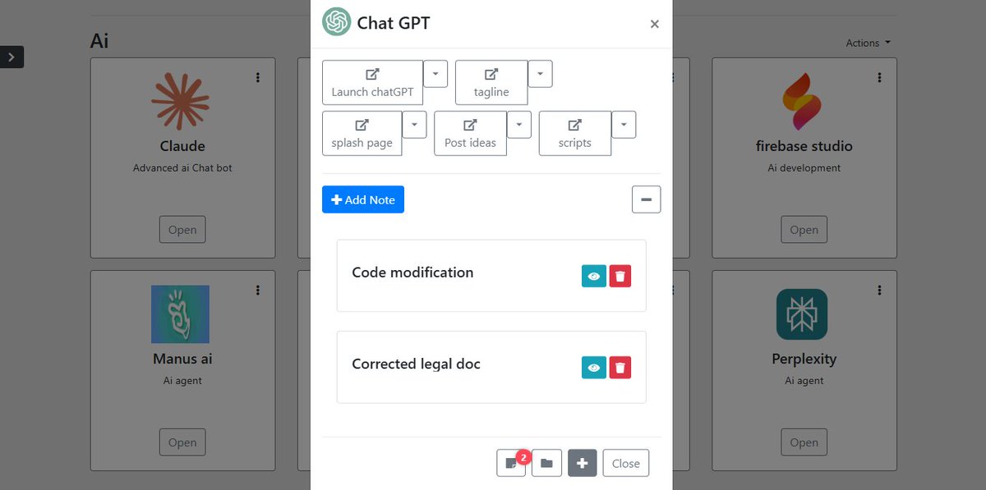Open the Manus ai card options menu

pos(258,290)
